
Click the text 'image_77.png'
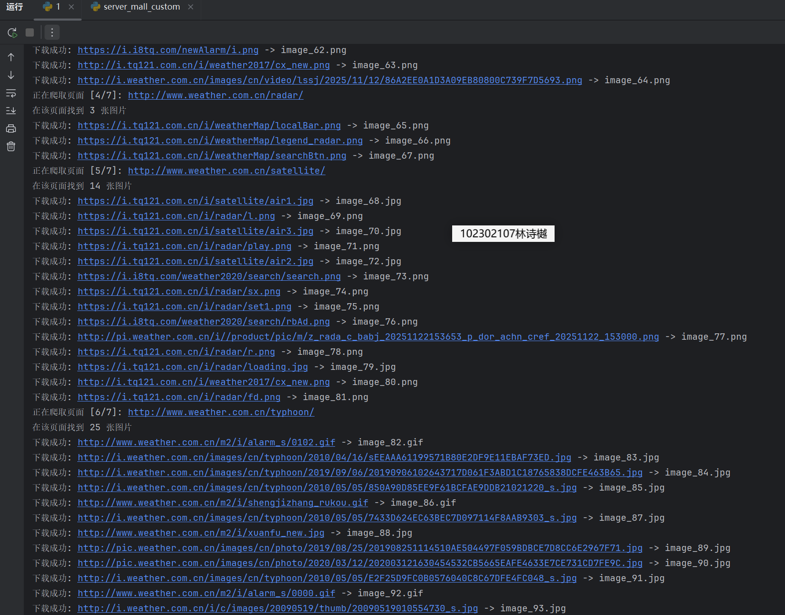714,337
